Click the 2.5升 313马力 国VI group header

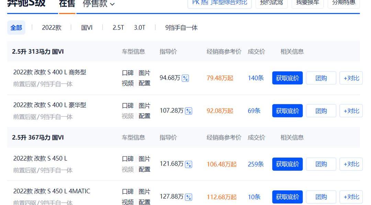pos(38,52)
